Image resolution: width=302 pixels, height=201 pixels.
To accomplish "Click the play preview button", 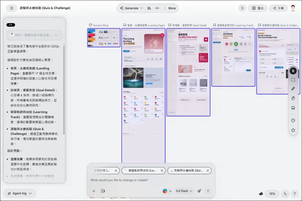I will 242,8.
